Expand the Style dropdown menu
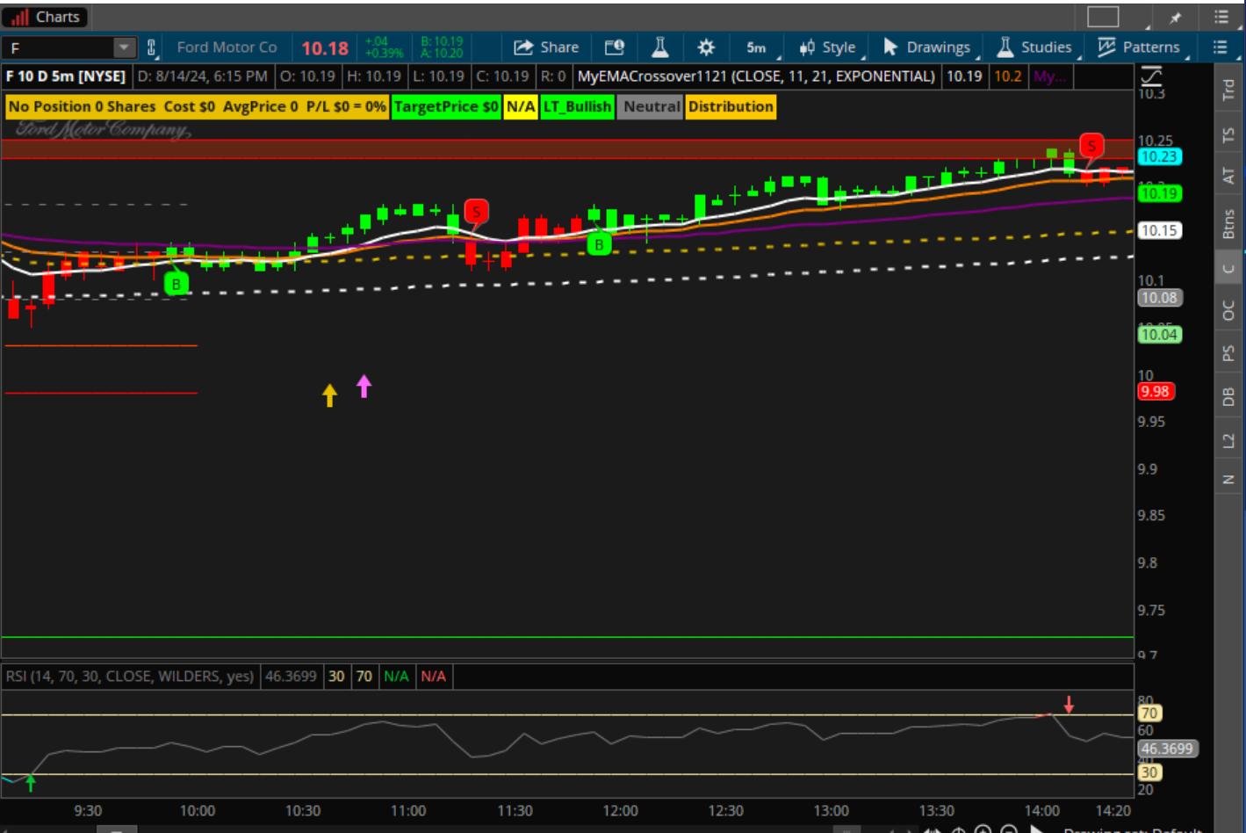The width and height of the screenshot is (1246, 833). (x=828, y=47)
